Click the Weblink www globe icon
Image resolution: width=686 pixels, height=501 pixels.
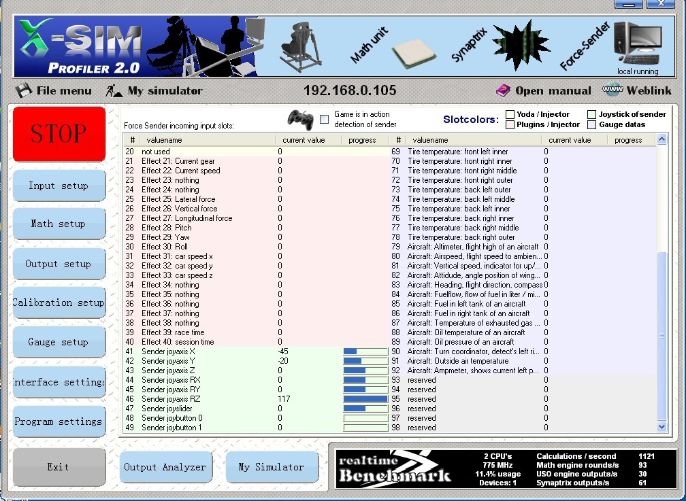click(612, 90)
